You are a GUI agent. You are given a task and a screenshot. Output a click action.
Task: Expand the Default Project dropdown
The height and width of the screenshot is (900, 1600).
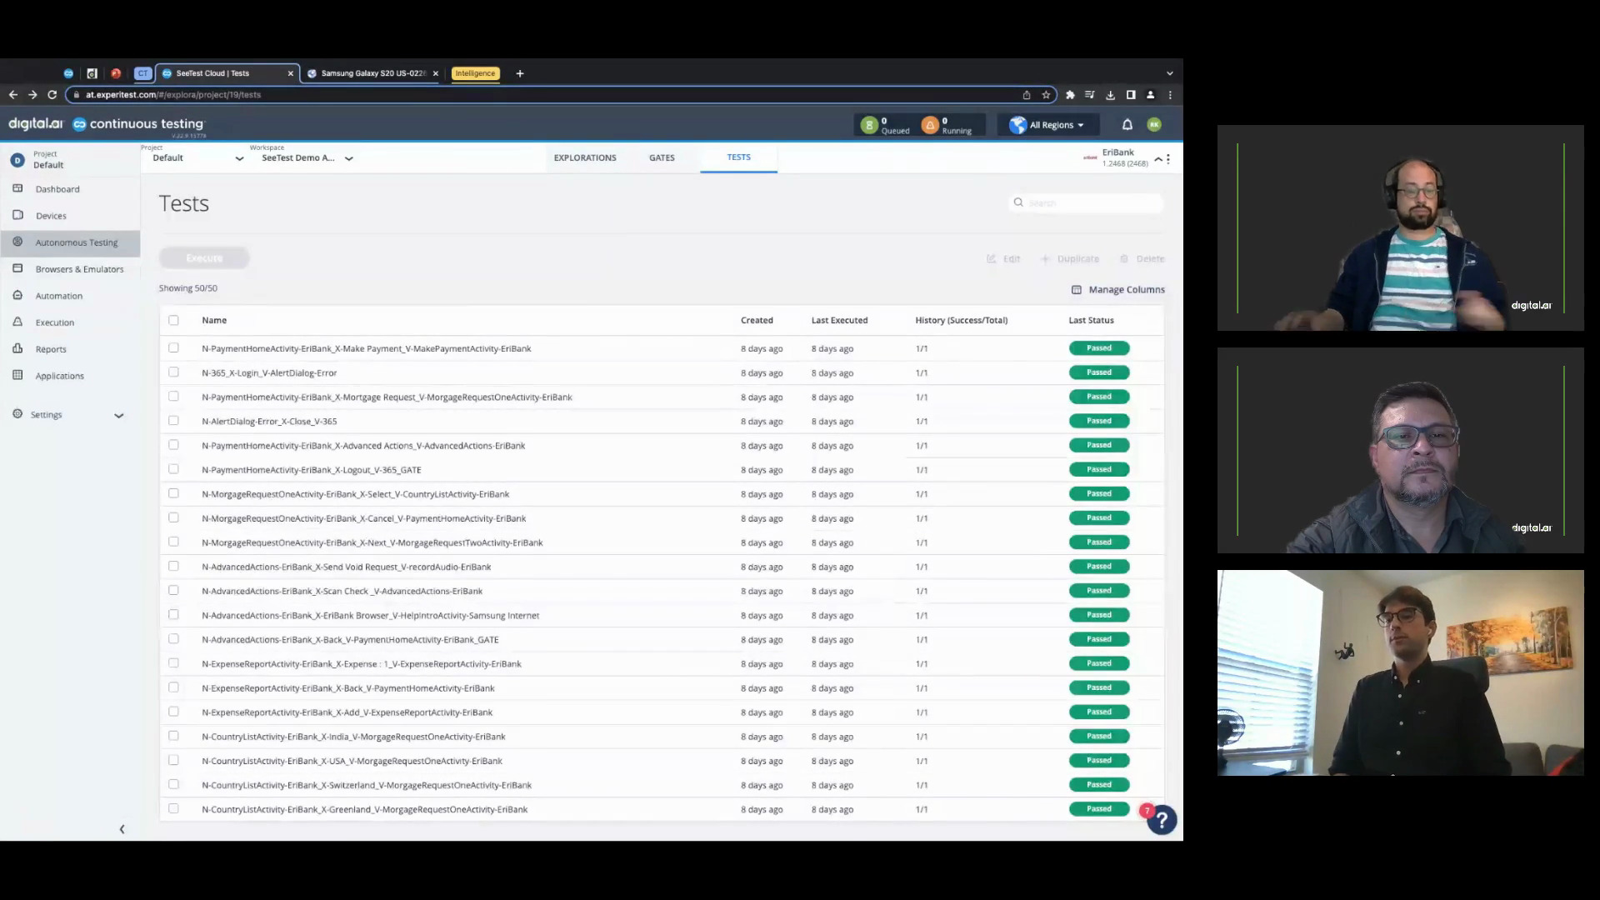pos(238,157)
